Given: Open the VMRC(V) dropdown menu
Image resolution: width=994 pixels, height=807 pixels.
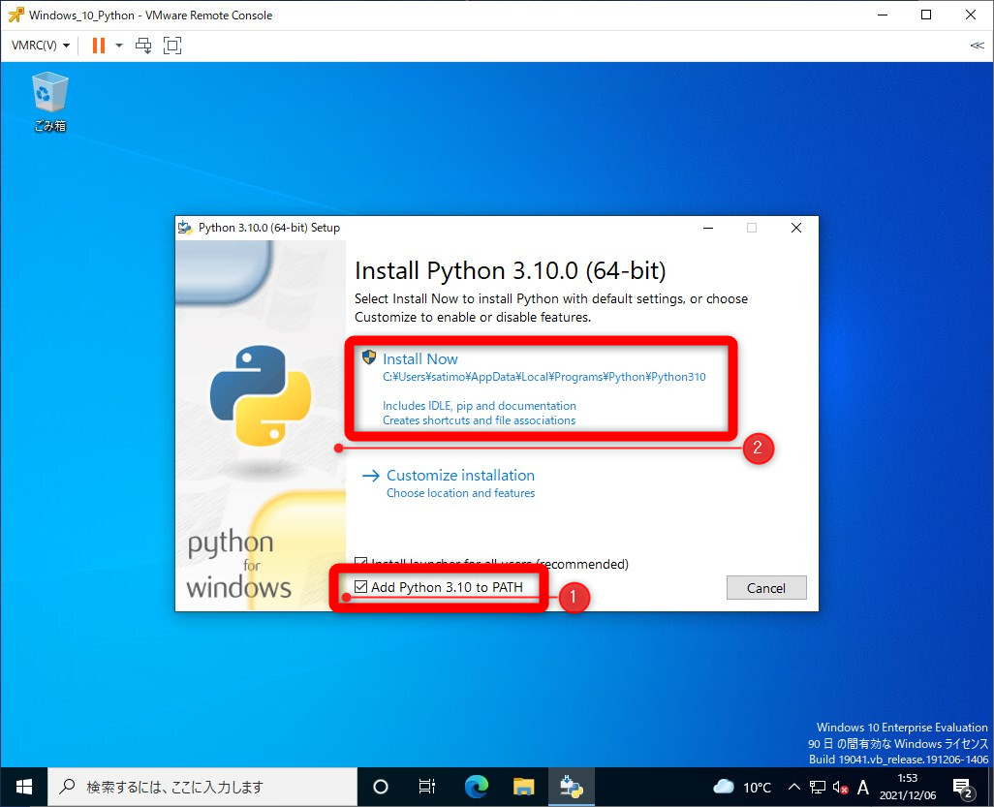Looking at the screenshot, I should (40, 45).
